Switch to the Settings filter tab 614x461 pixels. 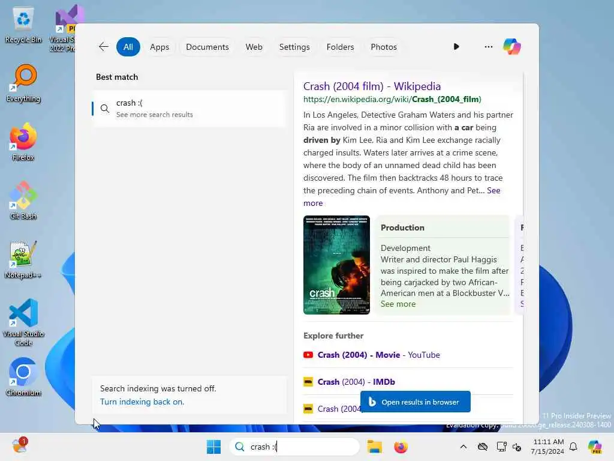294,47
